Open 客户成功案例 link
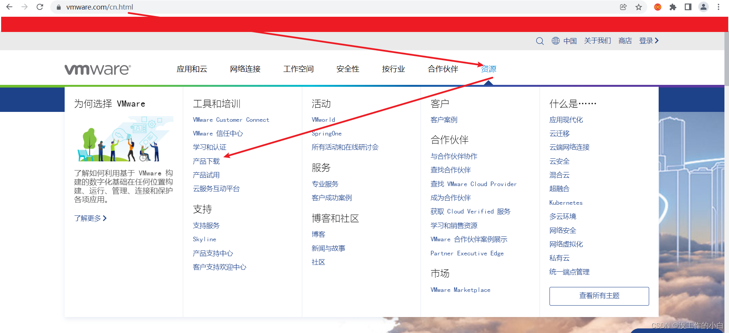 (x=332, y=198)
